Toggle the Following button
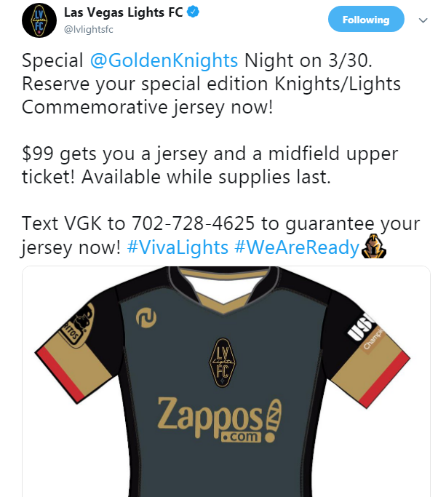Image resolution: width=446 pixels, height=497 pixels. pyautogui.click(x=366, y=20)
